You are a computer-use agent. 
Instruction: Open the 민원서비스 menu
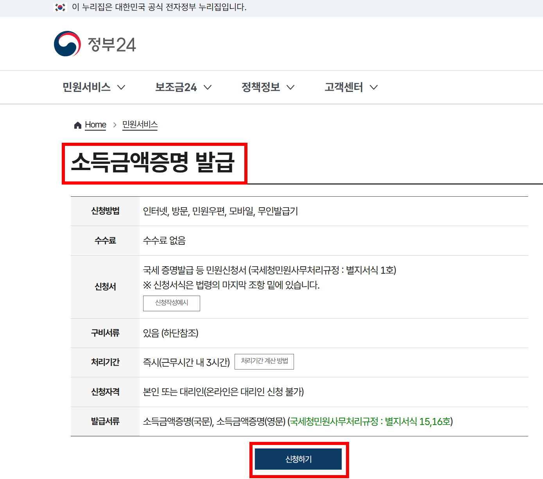click(x=87, y=87)
